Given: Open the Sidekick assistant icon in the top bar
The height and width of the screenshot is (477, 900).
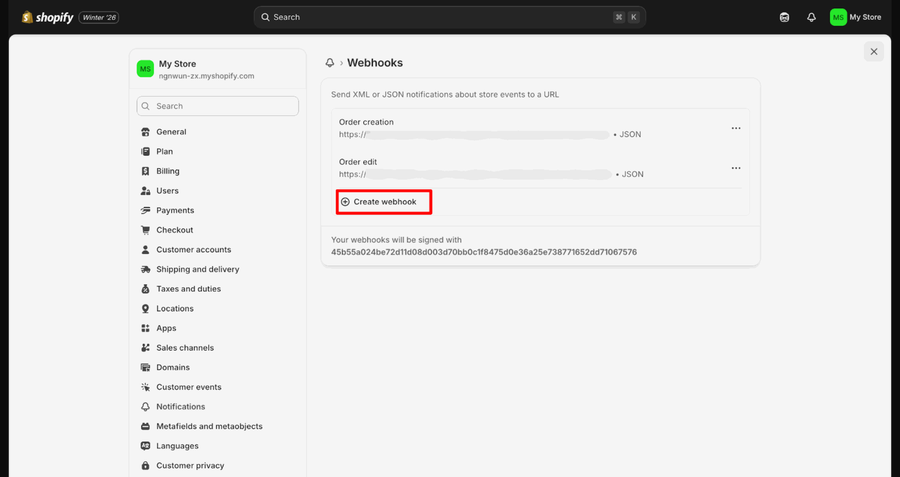Looking at the screenshot, I should (x=784, y=17).
